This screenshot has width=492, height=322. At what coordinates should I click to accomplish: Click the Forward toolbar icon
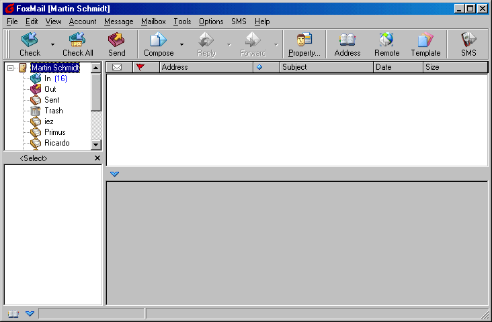(253, 40)
